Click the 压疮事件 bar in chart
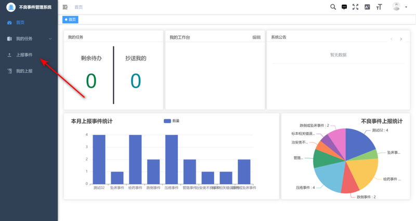 tap(172, 160)
